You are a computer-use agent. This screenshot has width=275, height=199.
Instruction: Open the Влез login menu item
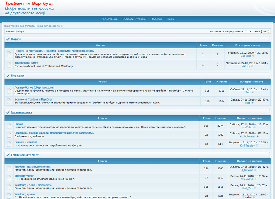pos(170,19)
